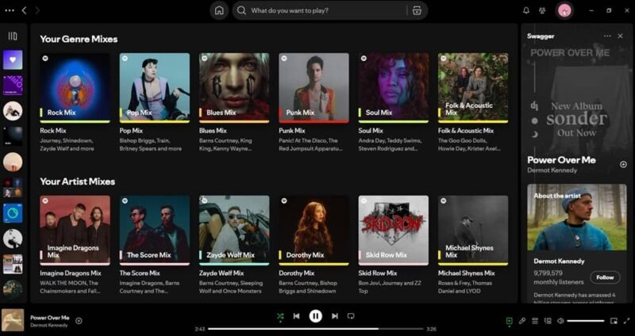Open Power Over Me title in side panel
Screen dimensions: 635x336
(x=561, y=160)
